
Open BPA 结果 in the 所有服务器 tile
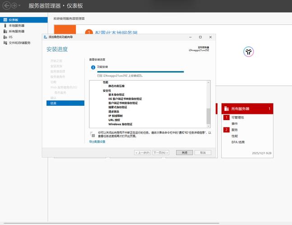coord(238,142)
